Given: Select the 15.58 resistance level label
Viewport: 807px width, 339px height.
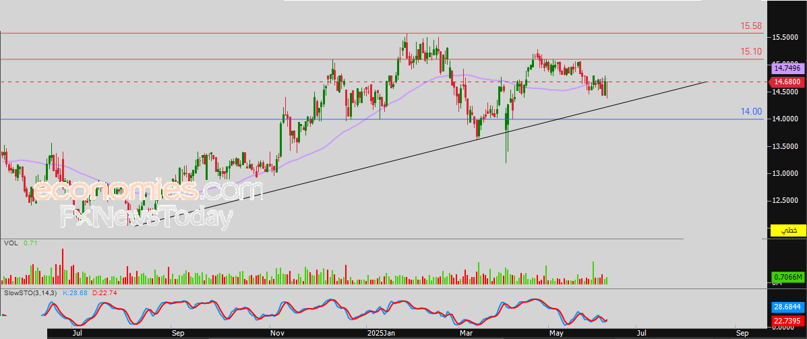Looking at the screenshot, I should pyautogui.click(x=752, y=26).
